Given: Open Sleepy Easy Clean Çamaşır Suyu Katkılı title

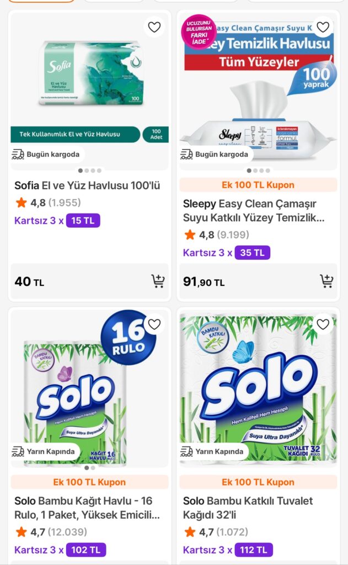Looking at the screenshot, I should (x=254, y=211).
